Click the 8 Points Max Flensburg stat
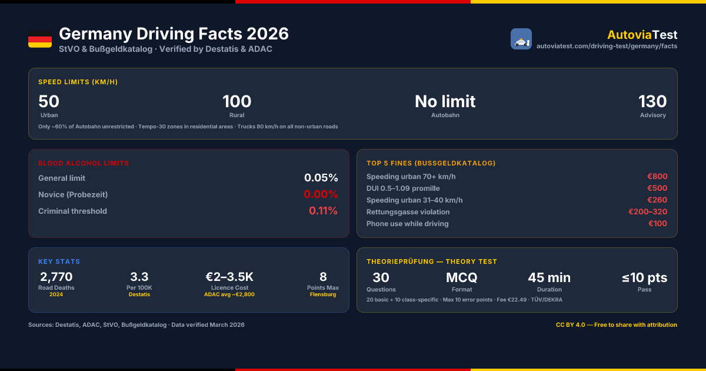Screen dimensions: 706x371 [323, 284]
